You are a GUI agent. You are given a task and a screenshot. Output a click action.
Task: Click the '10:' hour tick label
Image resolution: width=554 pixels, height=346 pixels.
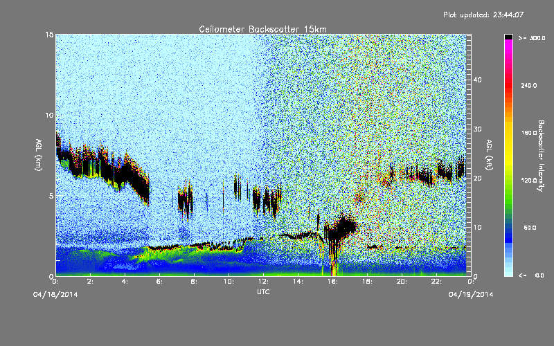coord(229,282)
